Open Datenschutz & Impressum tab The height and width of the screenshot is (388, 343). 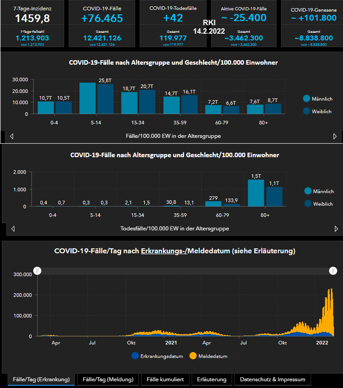273,379
